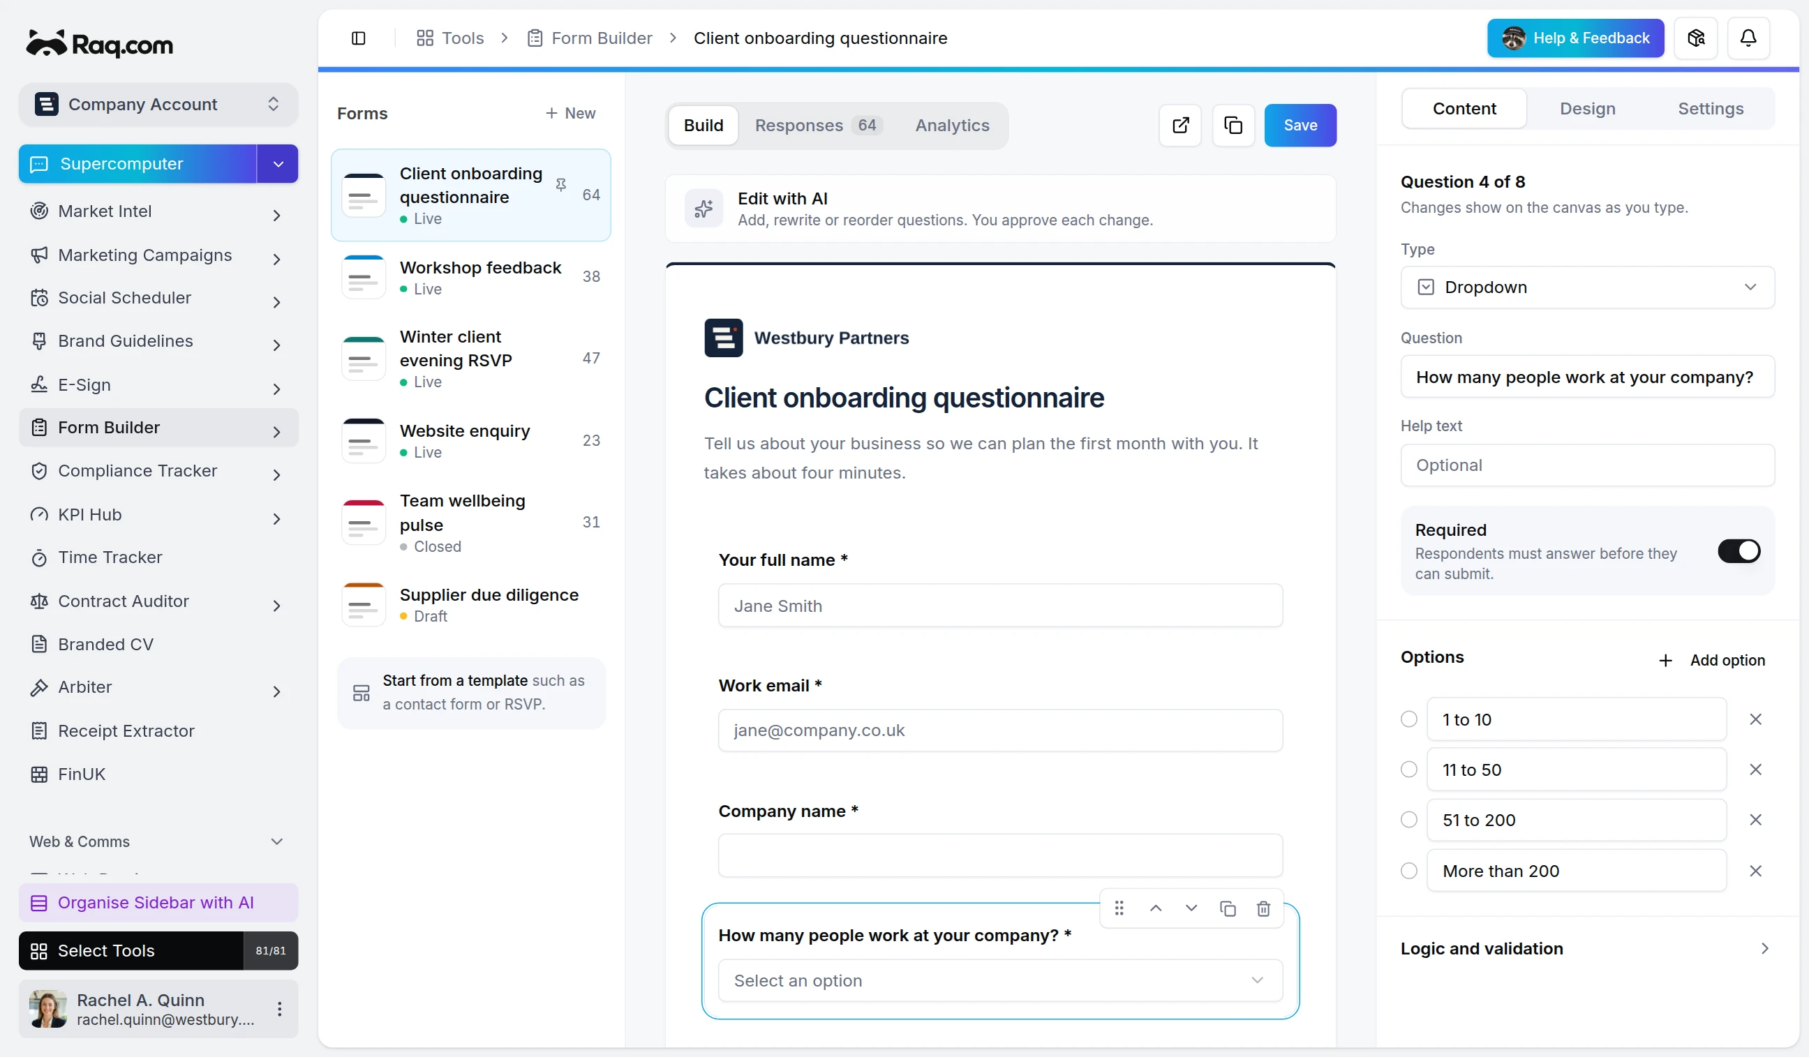1809x1057 pixels.
Task: Delete the selected question trash icon
Action: click(x=1263, y=908)
